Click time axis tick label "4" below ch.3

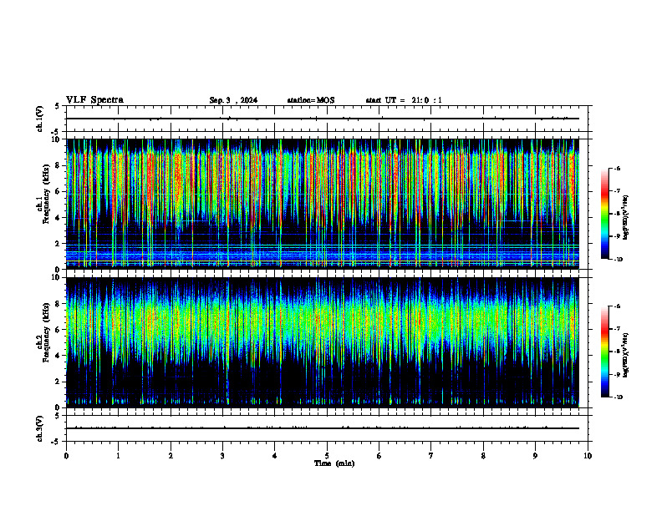[x=275, y=456]
